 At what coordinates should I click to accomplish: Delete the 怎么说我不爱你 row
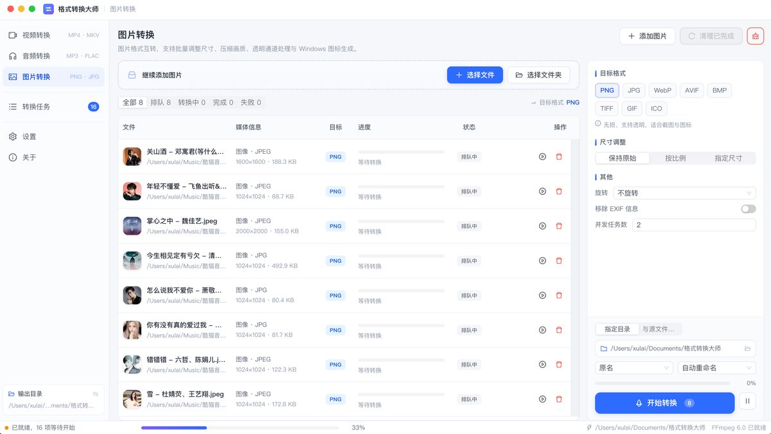coord(558,295)
